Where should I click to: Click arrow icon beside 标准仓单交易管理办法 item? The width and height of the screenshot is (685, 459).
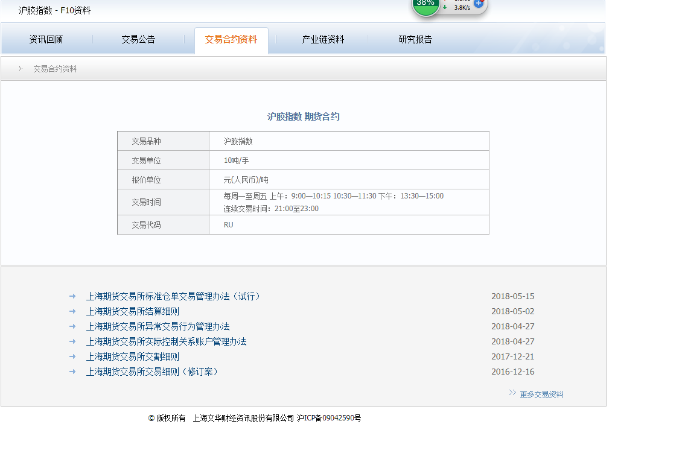pyautogui.click(x=72, y=296)
